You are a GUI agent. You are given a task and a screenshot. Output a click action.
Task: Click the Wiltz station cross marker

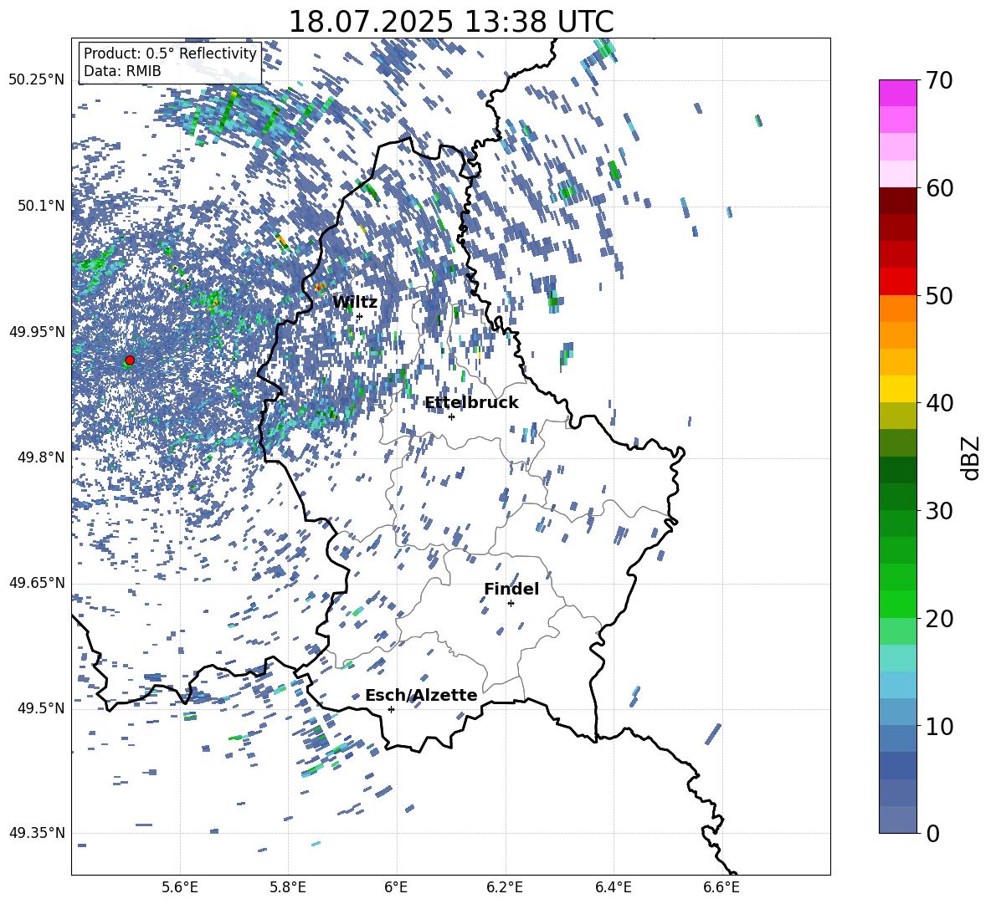coord(360,317)
